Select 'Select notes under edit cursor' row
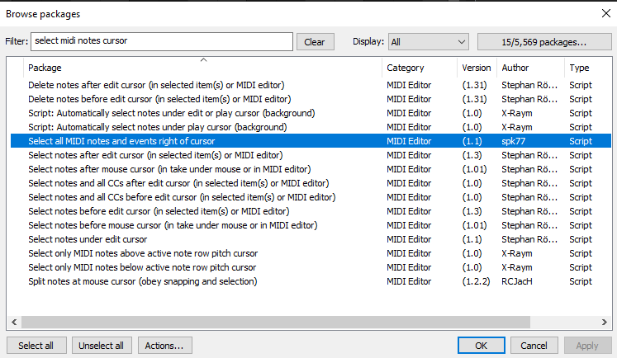 88,239
